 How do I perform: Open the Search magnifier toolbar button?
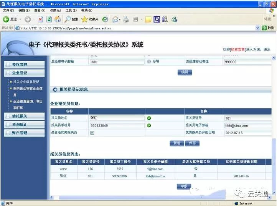pyautogui.click(x=71, y=19)
